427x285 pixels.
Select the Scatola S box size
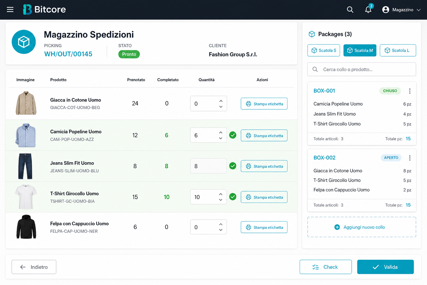point(324,50)
